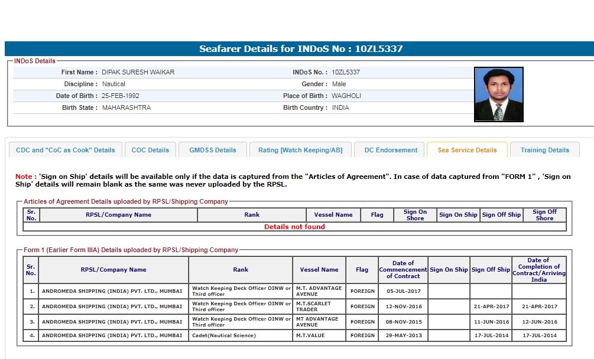
Task: Click the Seafarer Details page title banner
Action: (x=301, y=49)
